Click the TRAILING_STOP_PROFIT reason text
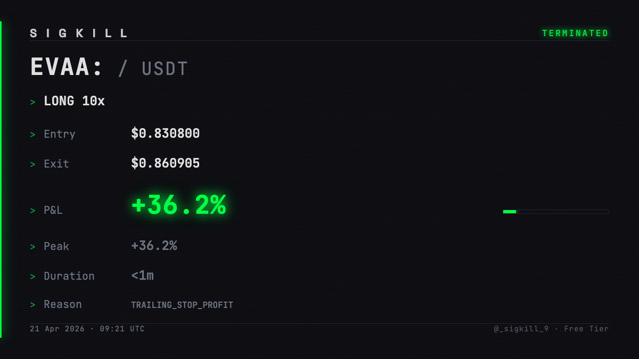 (x=182, y=305)
